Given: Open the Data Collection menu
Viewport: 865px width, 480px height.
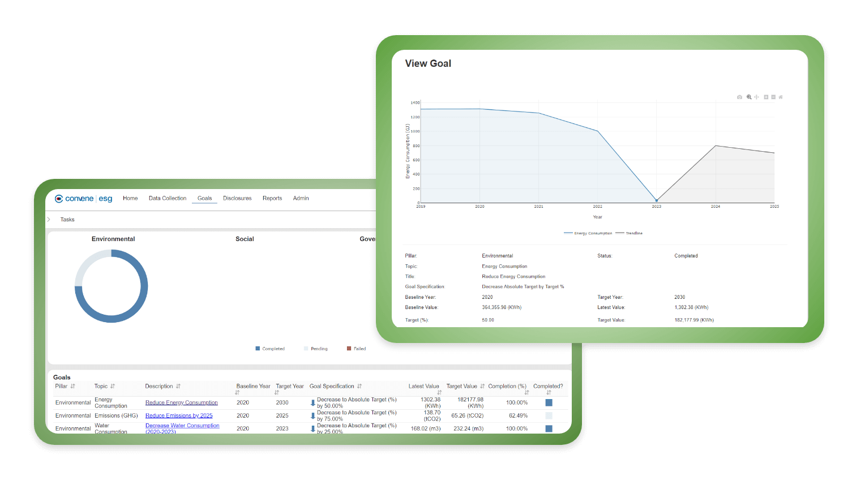Looking at the screenshot, I should coord(168,199).
